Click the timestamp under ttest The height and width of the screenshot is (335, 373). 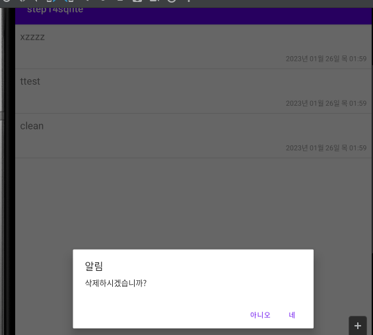[326, 103]
